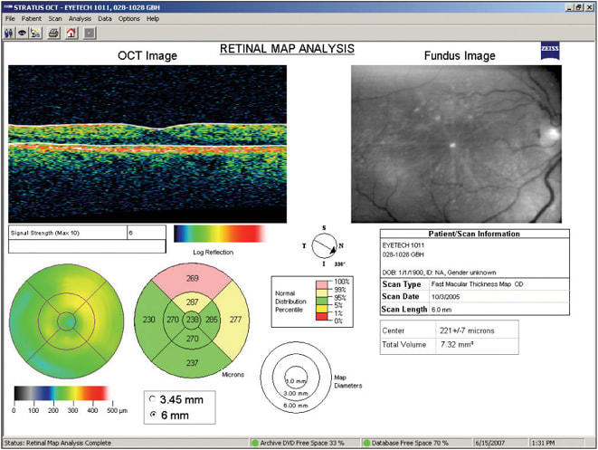Print the retinal map report

tap(53, 34)
